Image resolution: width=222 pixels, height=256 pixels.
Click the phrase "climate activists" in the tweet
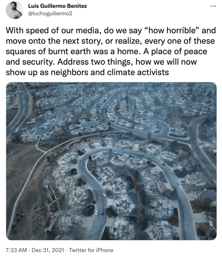138,72
